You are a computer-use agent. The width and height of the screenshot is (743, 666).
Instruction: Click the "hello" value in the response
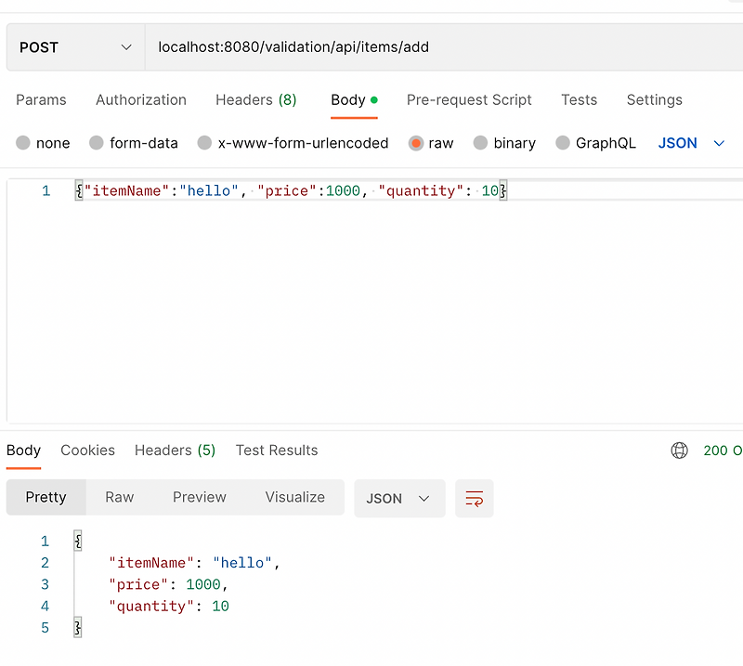242,563
